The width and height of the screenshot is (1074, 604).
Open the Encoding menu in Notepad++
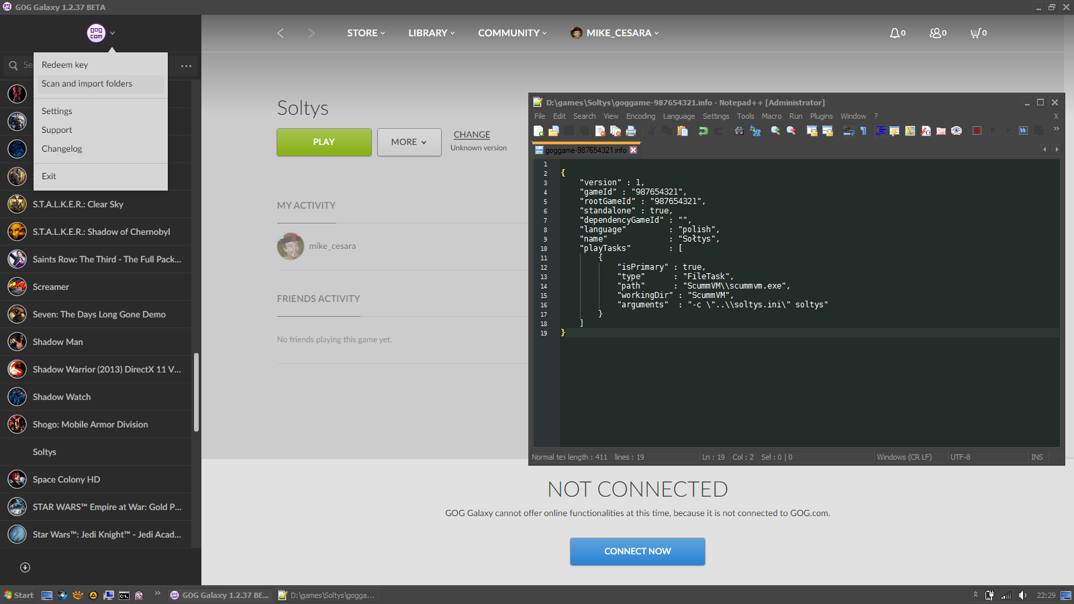640,116
